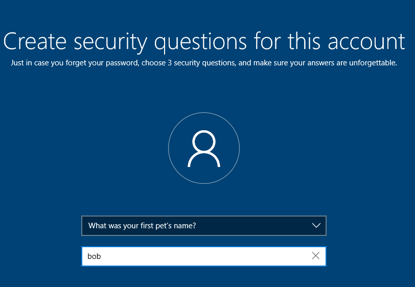
Task: Click the number "3" in the subtitle
Action: pos(170,63)
